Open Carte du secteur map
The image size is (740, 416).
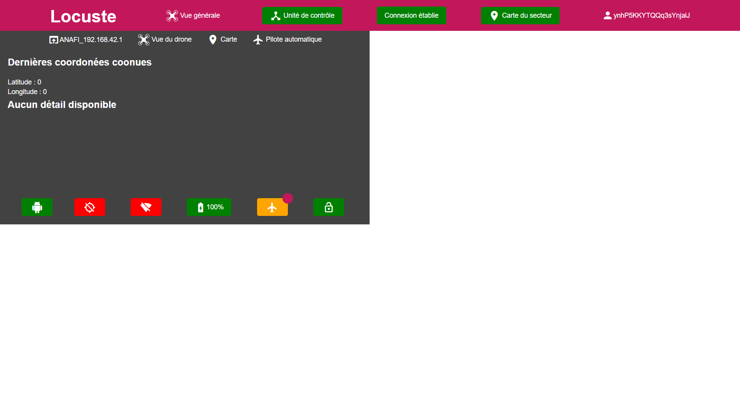520,16
